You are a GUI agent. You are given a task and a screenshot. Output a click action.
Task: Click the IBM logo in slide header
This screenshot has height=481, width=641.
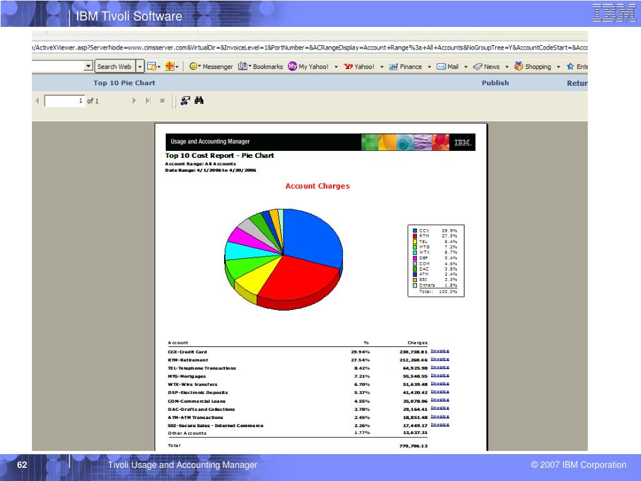(614, 13)
